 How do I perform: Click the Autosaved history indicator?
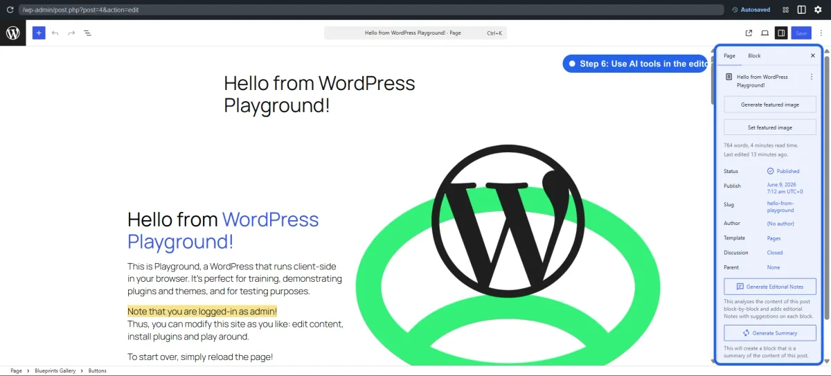(751, 10)
